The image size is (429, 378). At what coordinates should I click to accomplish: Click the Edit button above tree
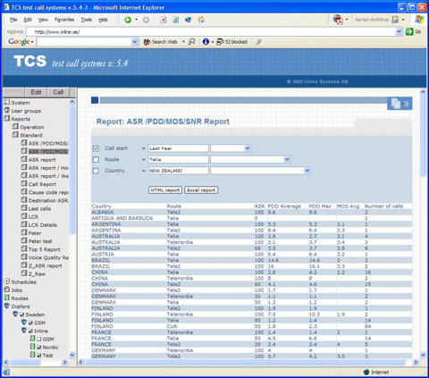click(x=36, y=92)
